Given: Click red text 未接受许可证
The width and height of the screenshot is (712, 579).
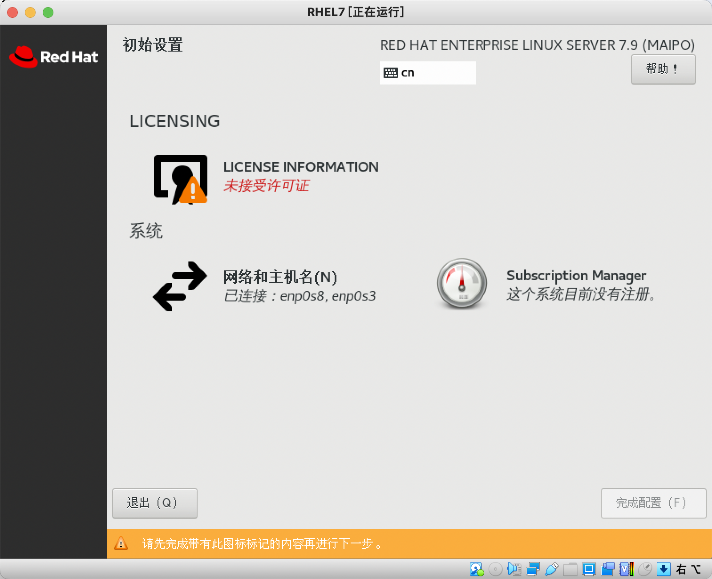Looking at the screenshot, I should pos(266,186).
